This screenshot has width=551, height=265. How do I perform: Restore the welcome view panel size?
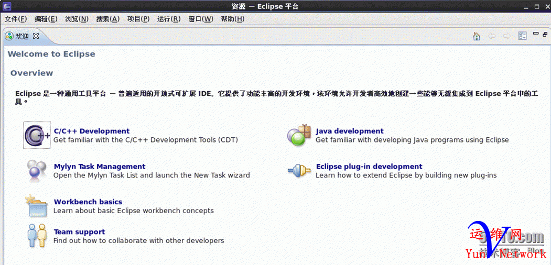(x=545, y=34)
